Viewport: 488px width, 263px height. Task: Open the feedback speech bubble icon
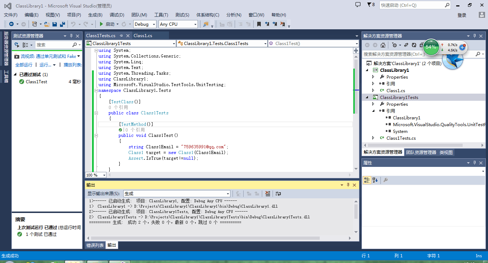pos(358,5)
